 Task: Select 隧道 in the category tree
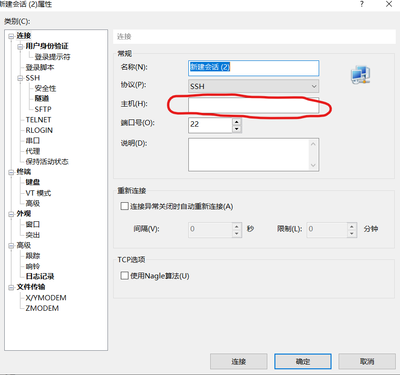pos(41,99)
